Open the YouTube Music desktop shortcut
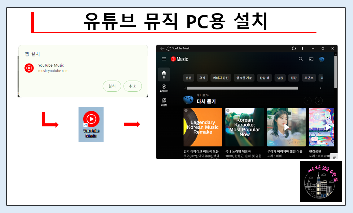The image size is (353, 213). point(91,124)
